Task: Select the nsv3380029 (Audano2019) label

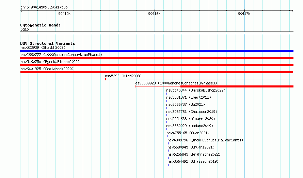Action: (x=190, y=126)
